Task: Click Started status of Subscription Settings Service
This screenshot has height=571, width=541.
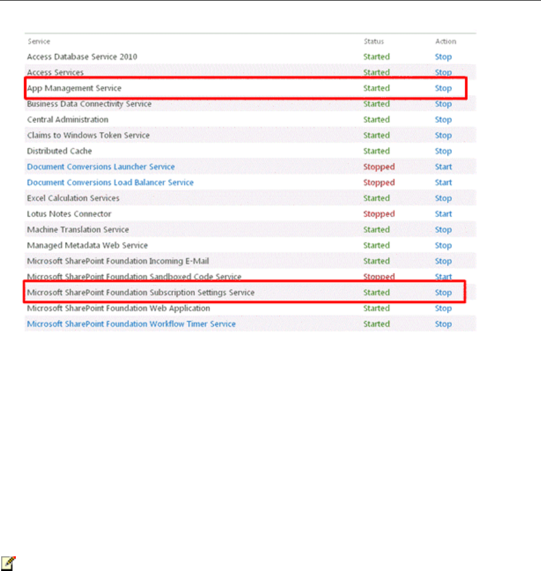Action: coord(376,293)
